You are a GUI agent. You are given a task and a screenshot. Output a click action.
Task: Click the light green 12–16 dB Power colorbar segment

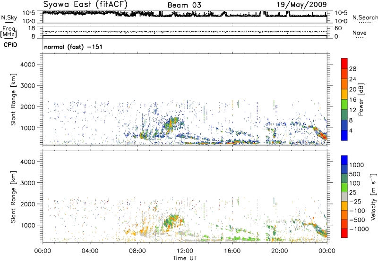point(344,104)
